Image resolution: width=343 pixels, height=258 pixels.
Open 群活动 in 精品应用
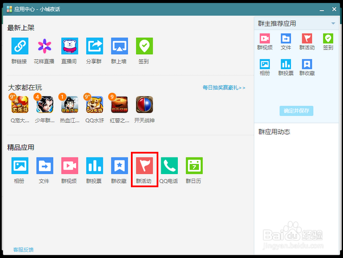click(145, 166)
